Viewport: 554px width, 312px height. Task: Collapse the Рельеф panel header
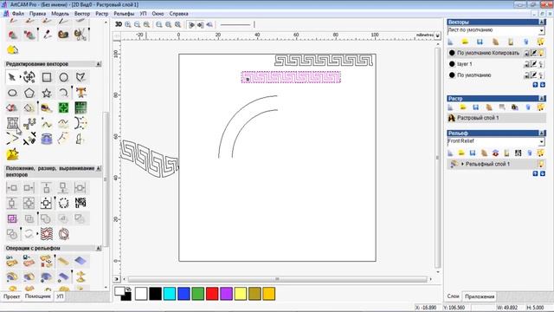pos(542,133)
